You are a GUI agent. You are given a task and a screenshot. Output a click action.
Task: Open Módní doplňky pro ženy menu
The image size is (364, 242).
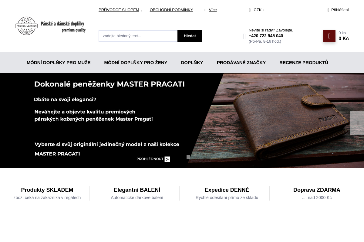pyautogui.click(x=136, y=63)
